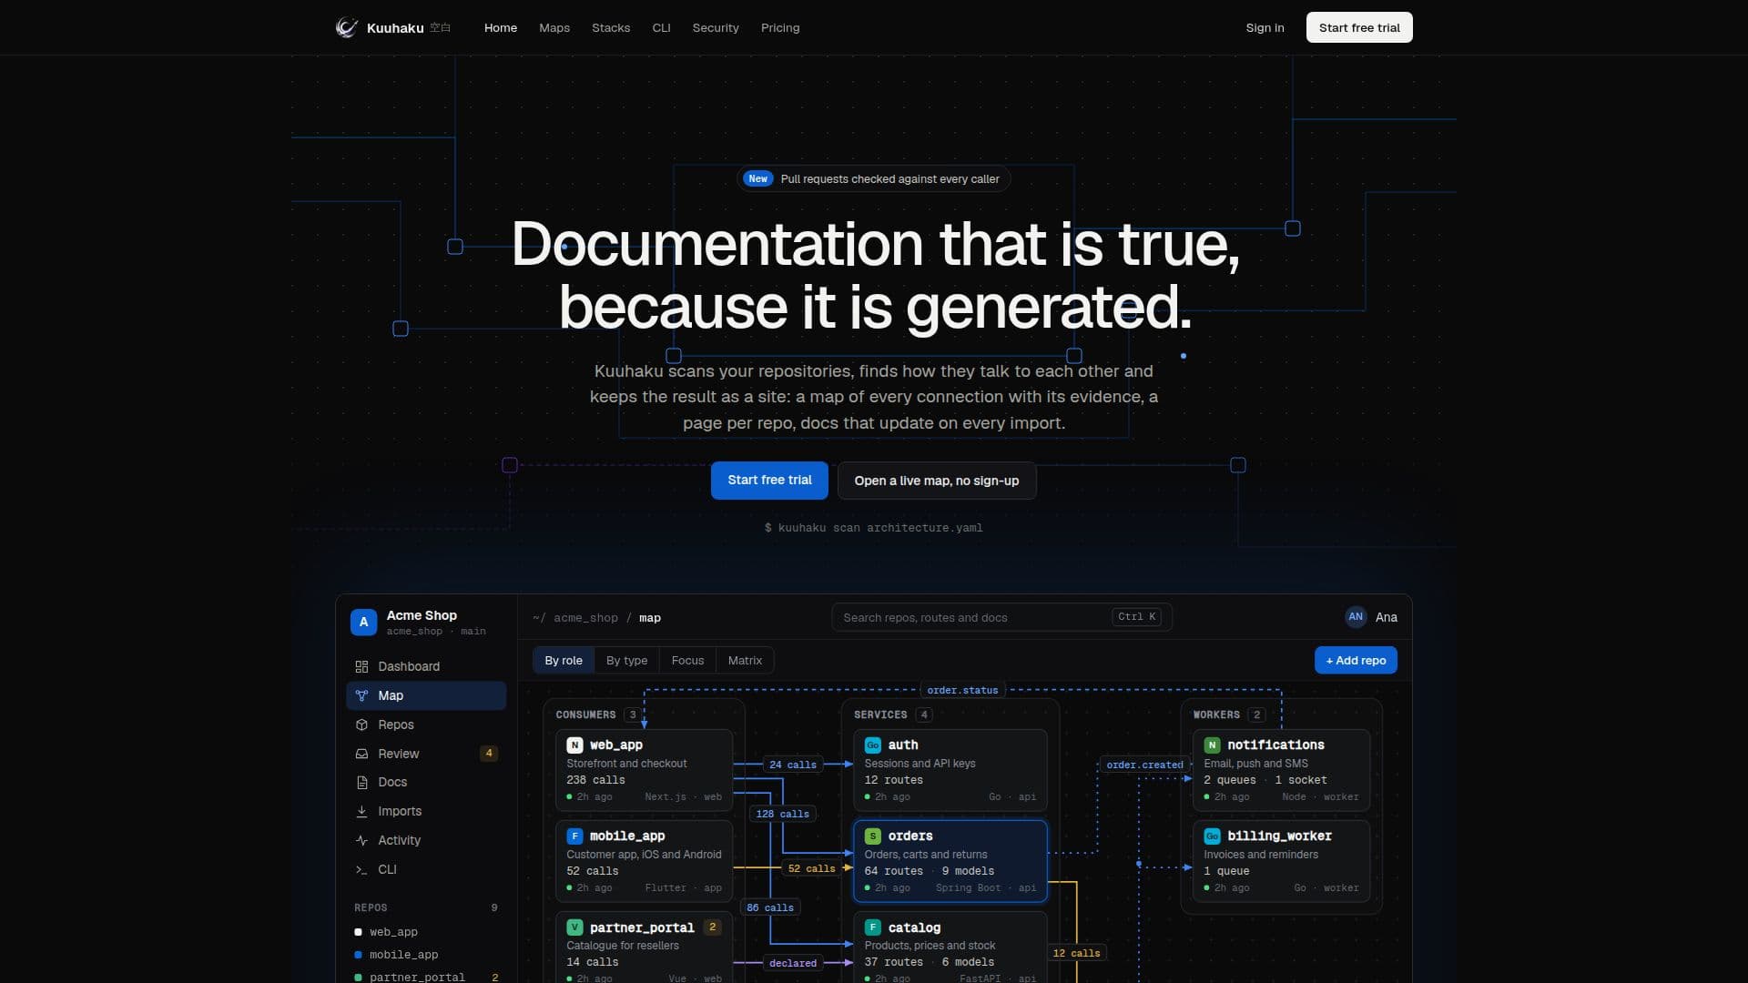The image size is (1748, 983).
Task: Click the AN user avatar
Action: [1356, 617]
